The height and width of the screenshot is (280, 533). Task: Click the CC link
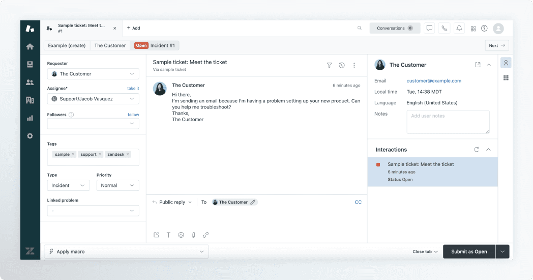coord(358,202)
